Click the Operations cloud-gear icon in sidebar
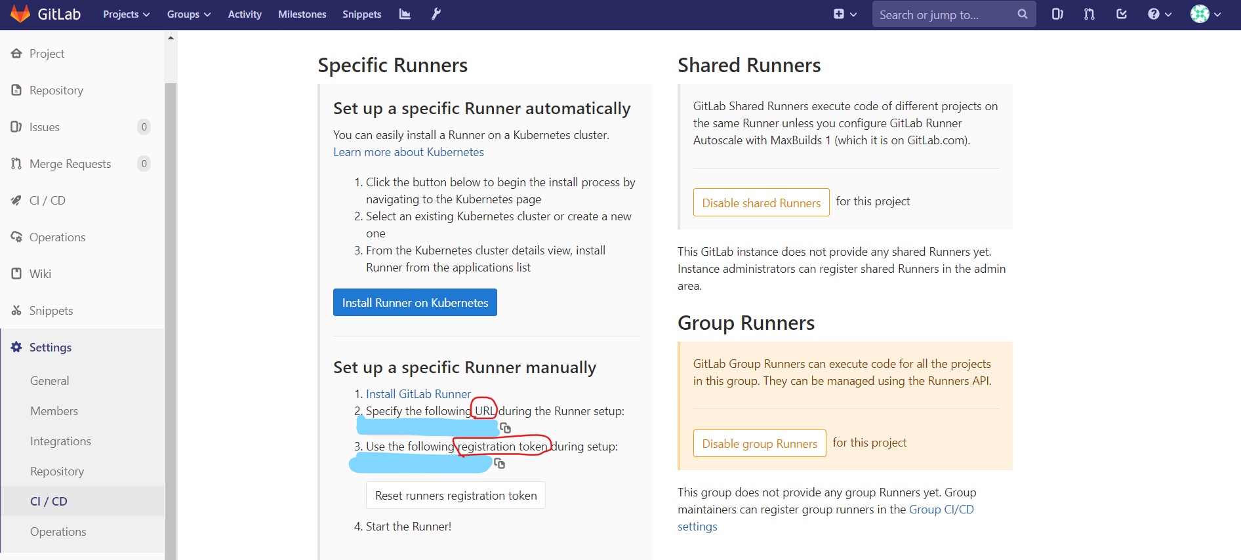Image resolution: width=1241 pixels, height=560 pixels. click(x=16, y=237)
